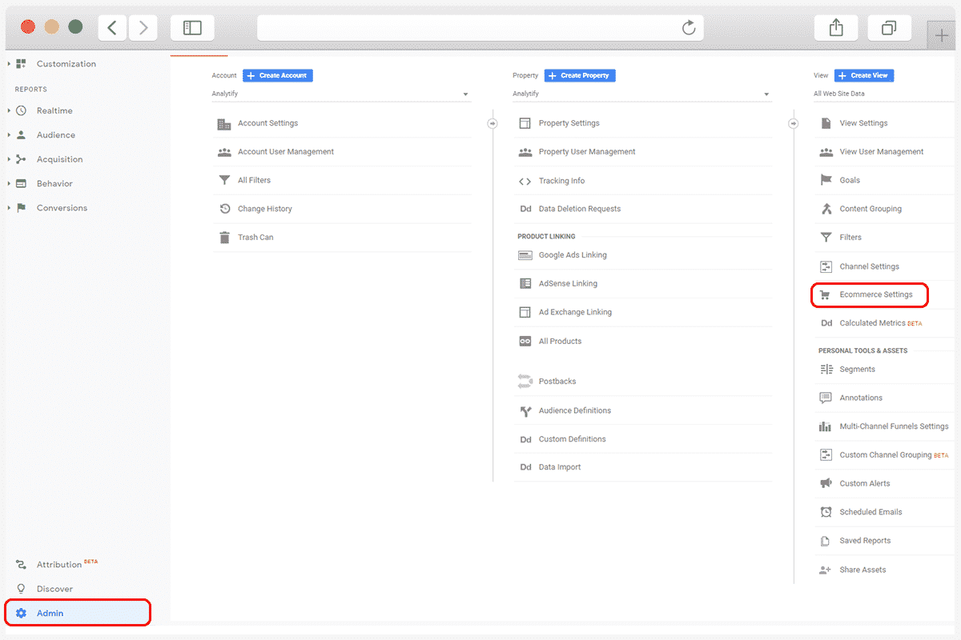Click the move-arrow between Property and View columns
Viewport: 961px width, 640px height.
click(794, 123)
